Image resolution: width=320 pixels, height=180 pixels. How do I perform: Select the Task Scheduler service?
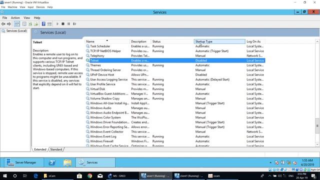(x=175, y=46)
